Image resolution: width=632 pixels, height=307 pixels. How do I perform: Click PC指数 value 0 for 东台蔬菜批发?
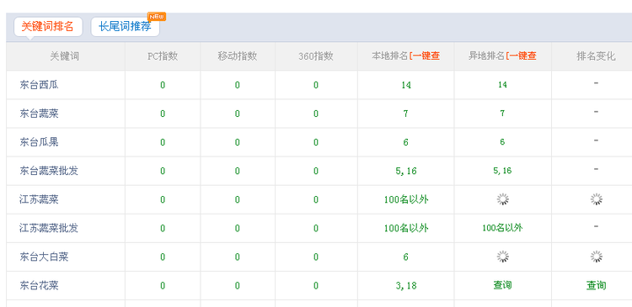click(x=163, y=171)
